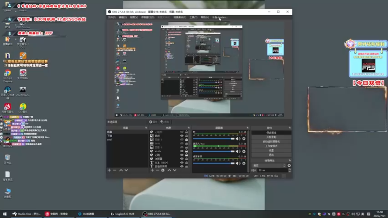Adjust 桌面音频 volume slider
This screenshot has width=388, height=218.
214,163
